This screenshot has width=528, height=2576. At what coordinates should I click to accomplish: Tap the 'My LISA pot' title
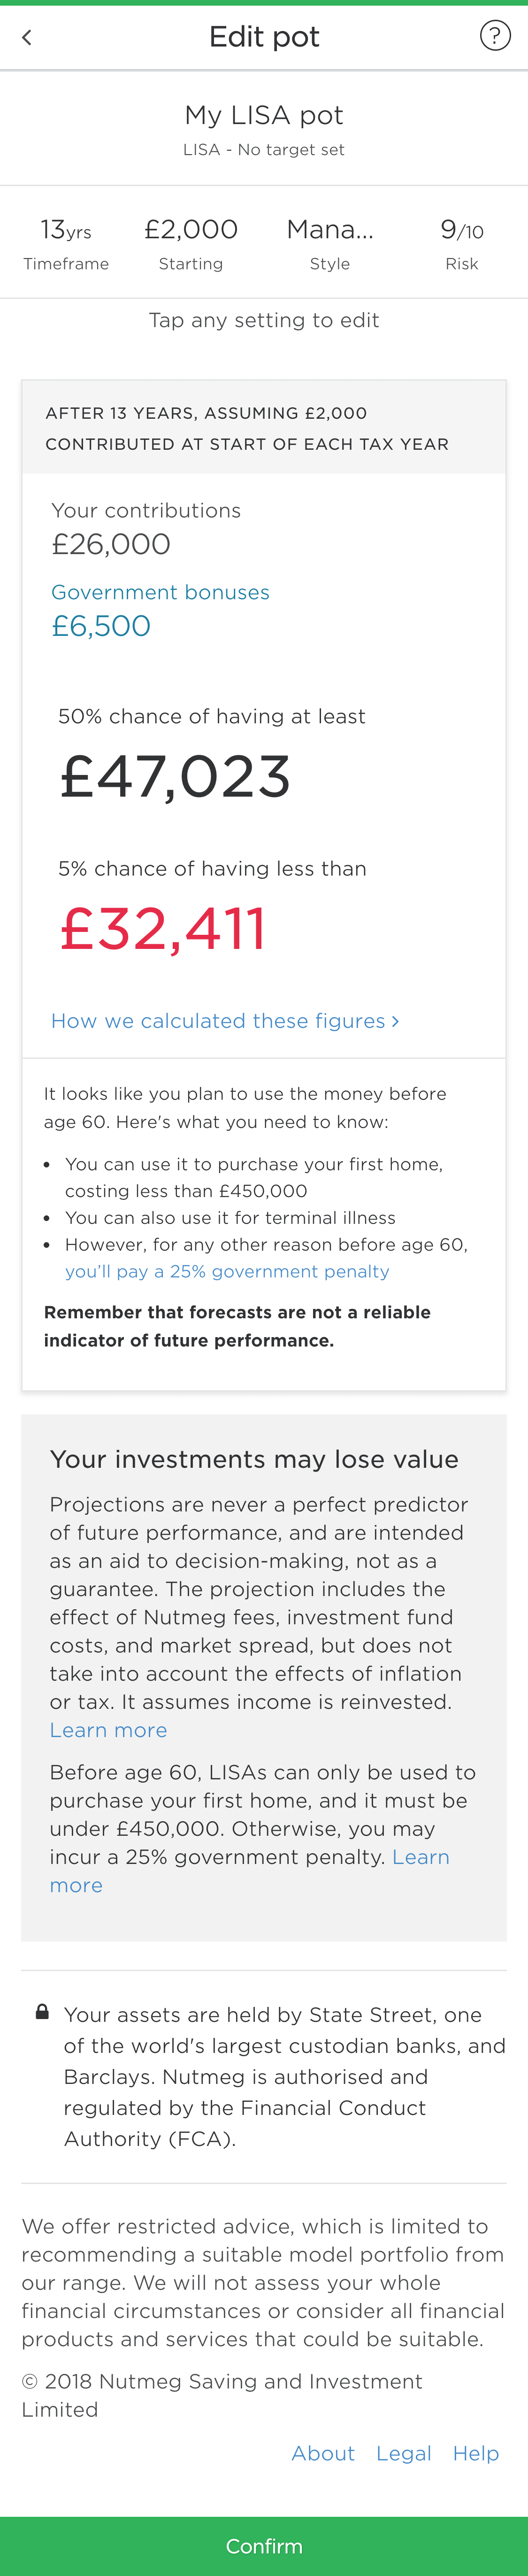click(263, 115)
